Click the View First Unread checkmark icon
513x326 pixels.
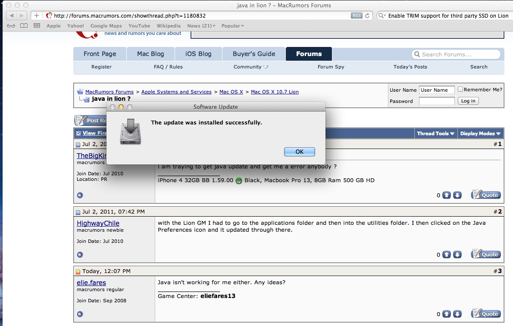(x=78, y=134)
